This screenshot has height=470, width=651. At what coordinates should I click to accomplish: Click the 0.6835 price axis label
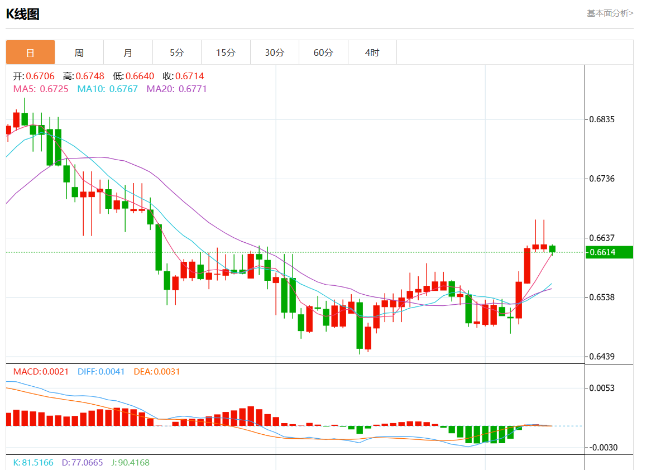point(603,119)
